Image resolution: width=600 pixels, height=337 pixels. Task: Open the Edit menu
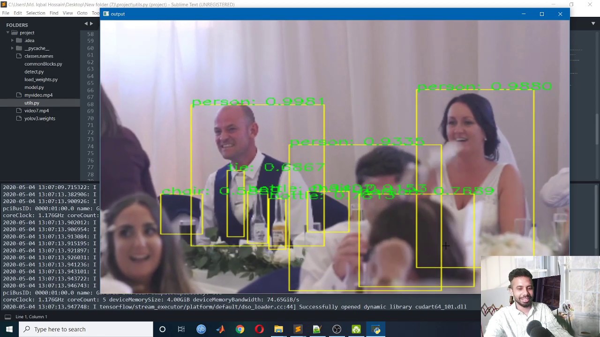tap(18, 13)
